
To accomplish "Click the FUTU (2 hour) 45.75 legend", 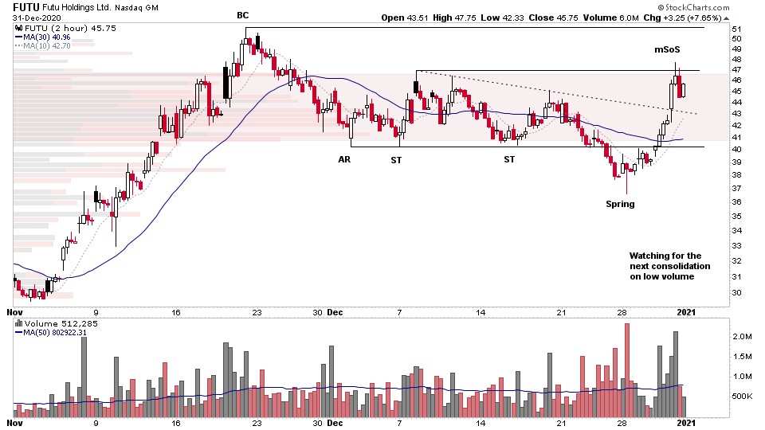I will [70, 29].
